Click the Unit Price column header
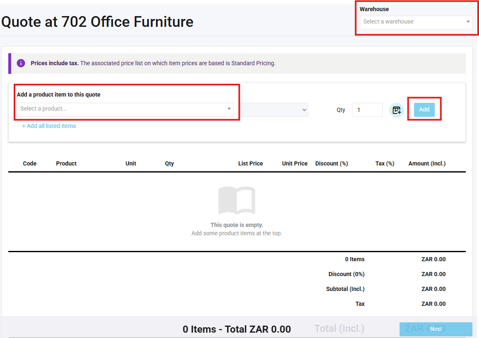The width and height of the screenshot is (479, 338). pos(295,163)
